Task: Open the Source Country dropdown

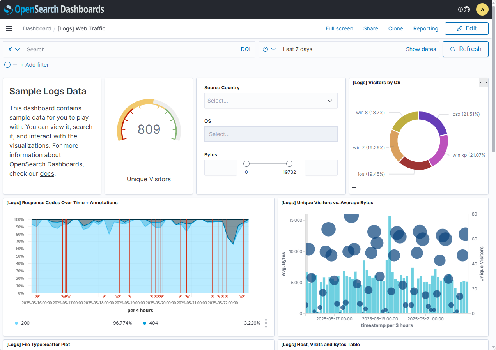Action: pos(271,101)
